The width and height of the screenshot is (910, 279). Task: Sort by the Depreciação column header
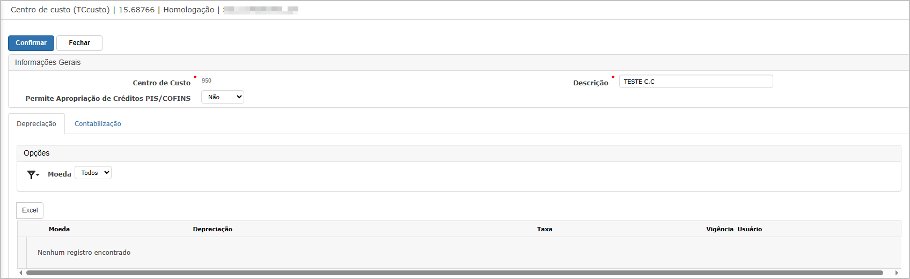[212, 229]
